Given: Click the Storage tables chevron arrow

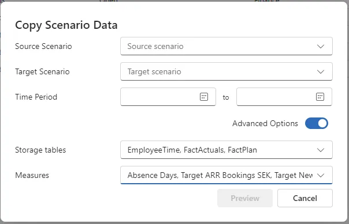Looking at the screenshot, I should pyautogui.click(x=321, y=150).
